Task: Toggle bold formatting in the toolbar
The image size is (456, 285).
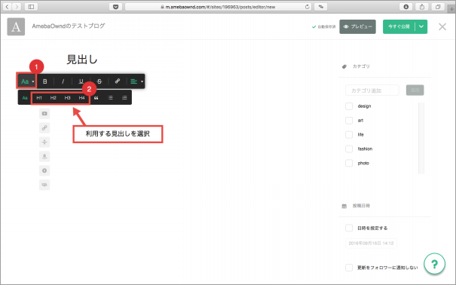Action: pyautogui.click(x=44, y=81)
